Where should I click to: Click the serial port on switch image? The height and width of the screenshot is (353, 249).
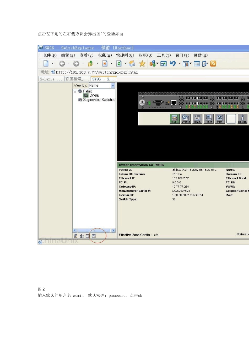(x=158, y=102)
